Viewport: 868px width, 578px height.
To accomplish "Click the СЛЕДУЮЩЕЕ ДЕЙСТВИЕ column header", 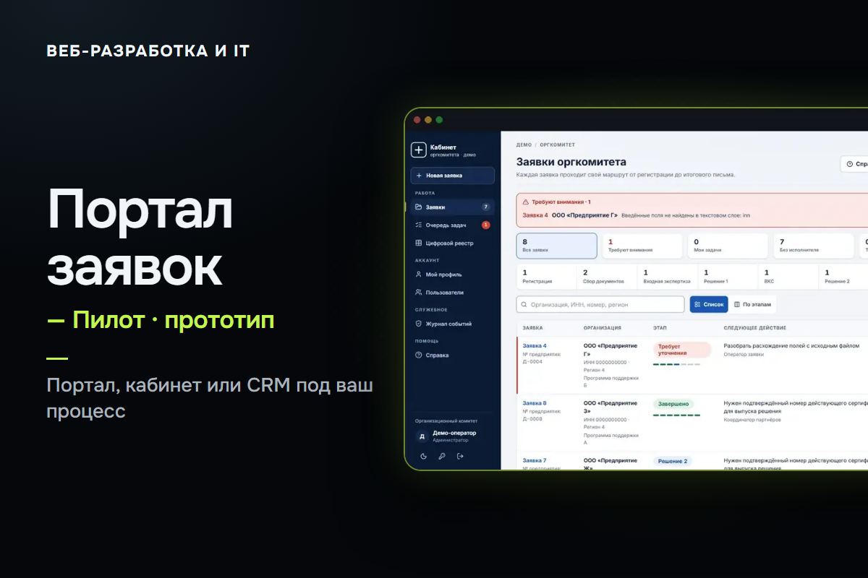I will coord(754,328).
